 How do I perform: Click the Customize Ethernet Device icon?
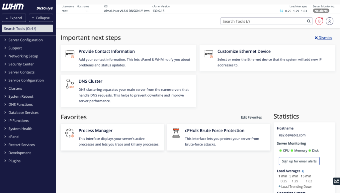click(209, 54)
